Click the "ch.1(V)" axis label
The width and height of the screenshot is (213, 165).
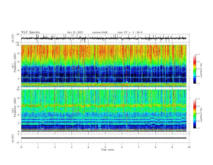point(13,38)
